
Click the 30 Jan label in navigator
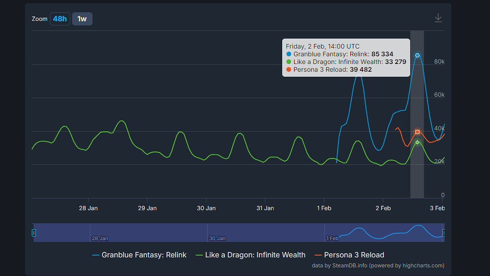pos(217,238)
